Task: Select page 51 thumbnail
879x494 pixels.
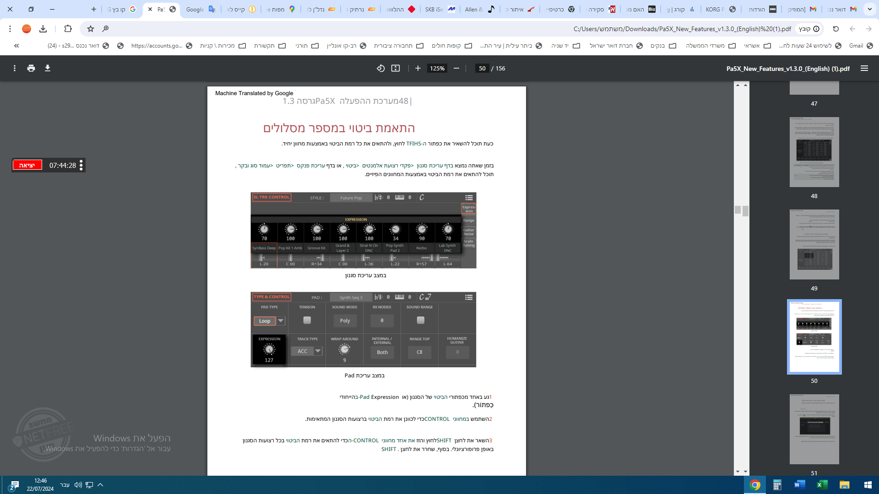Action: [x=814, y=429]
